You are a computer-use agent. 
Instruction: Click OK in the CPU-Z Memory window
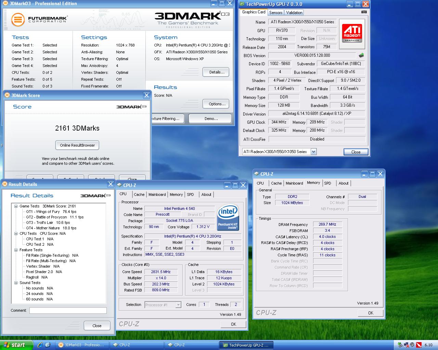371,313
